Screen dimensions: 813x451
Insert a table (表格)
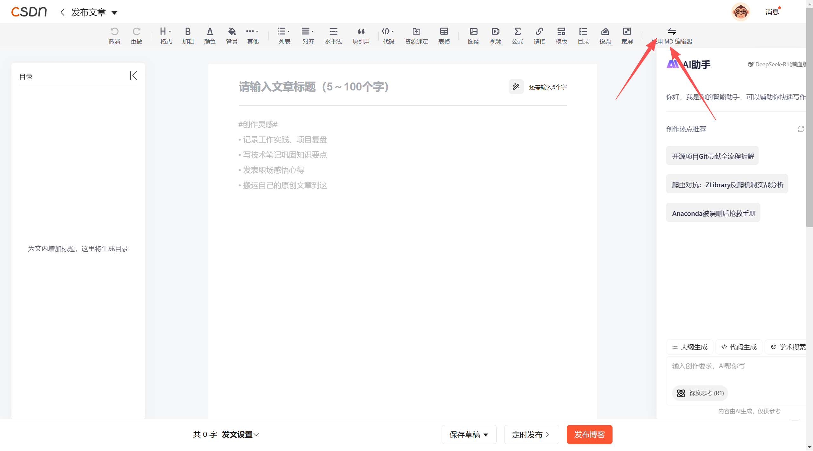coord(444,35)
